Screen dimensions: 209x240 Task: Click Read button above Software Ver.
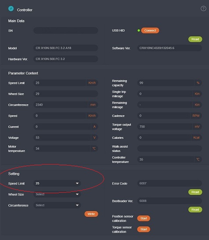195,39
